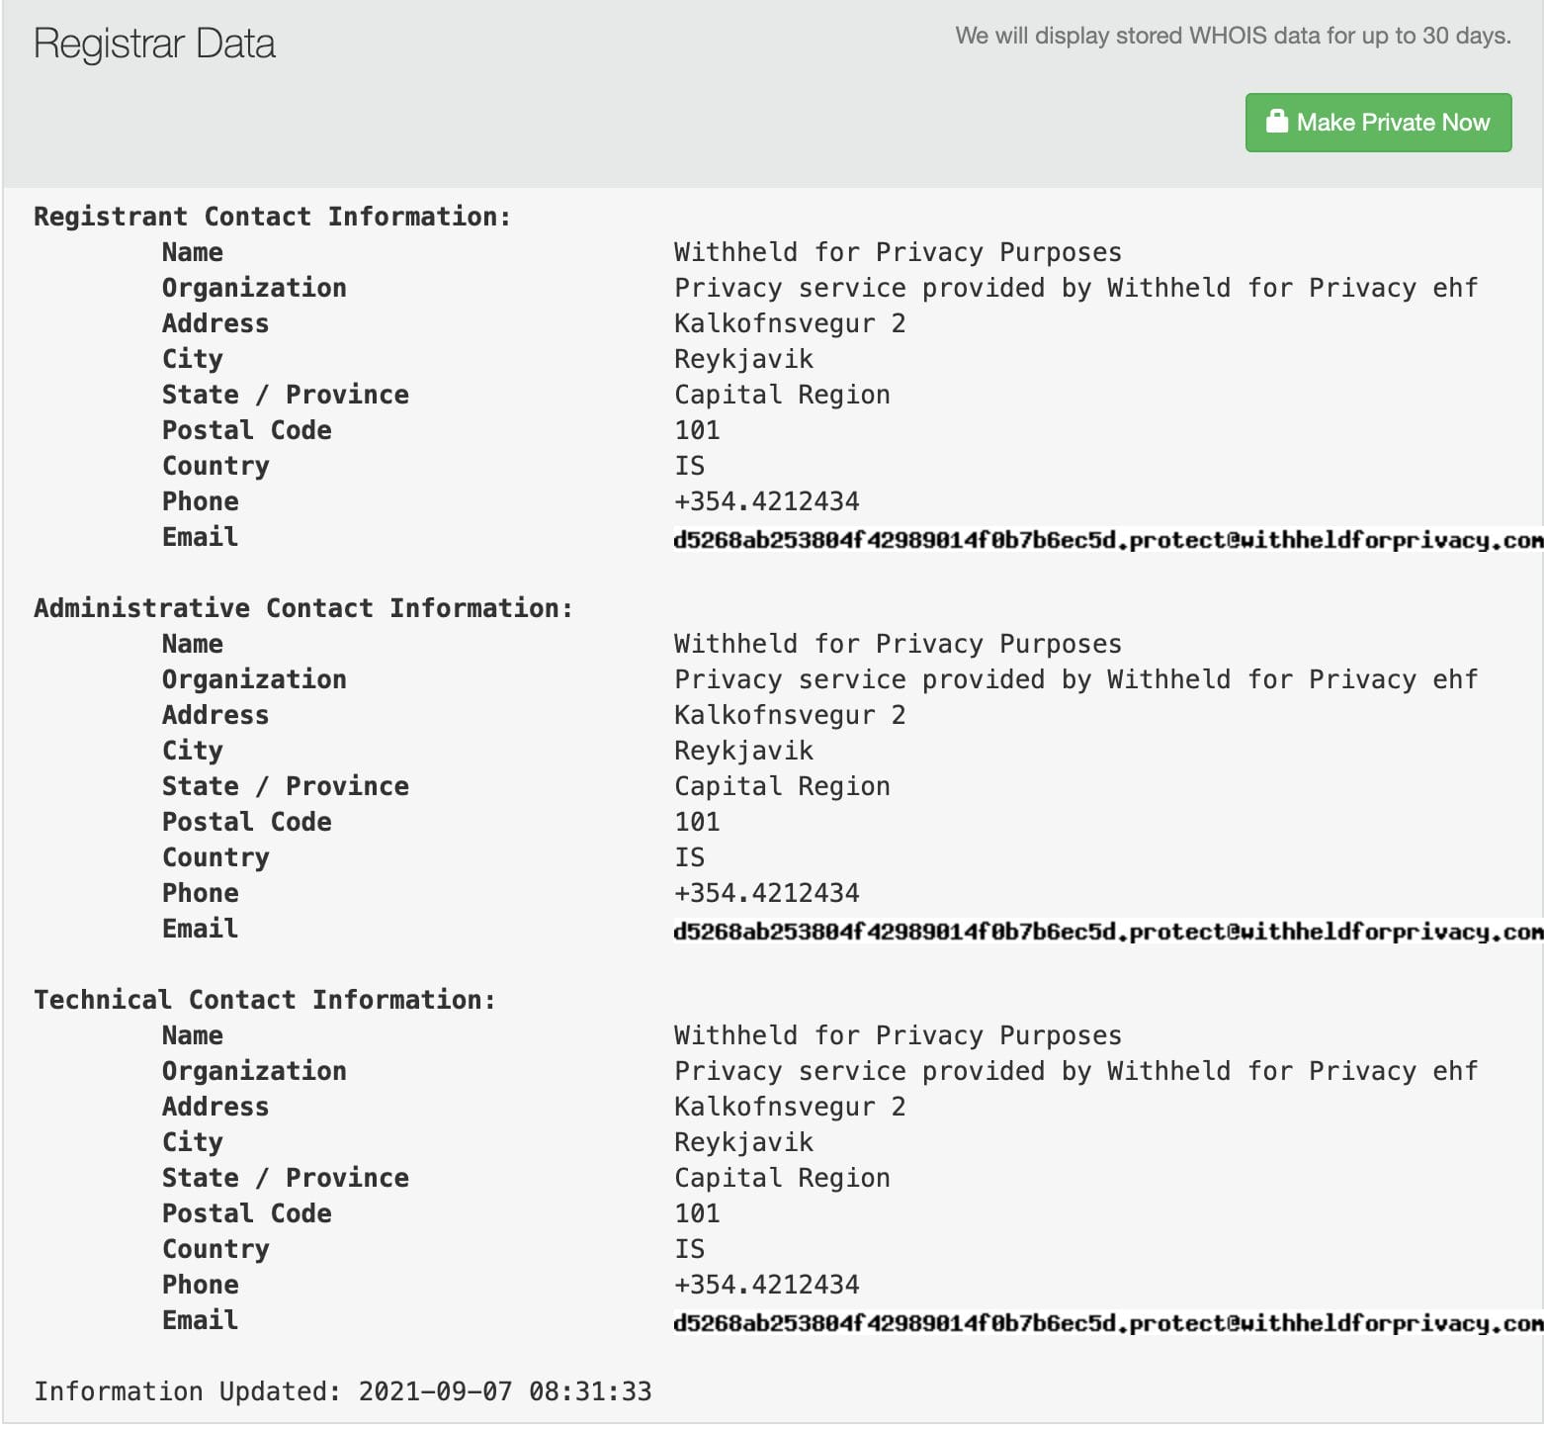Click the Administrative contact email address
Viewport: 1544px width, 1430px height.
tap(1107, 932)
